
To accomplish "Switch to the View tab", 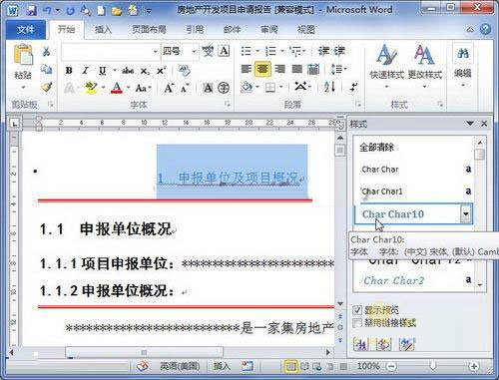I will tap(305, 30).
